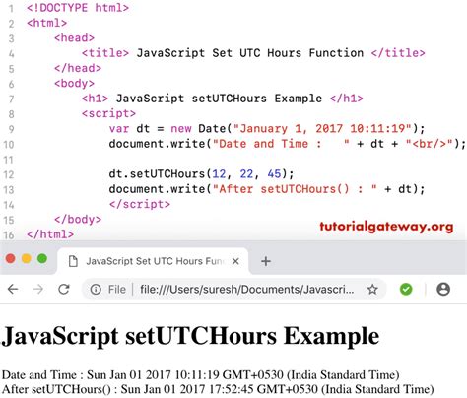Click the 'Date and Time' output line
This screenshot has height=398, width=467.
200,374
